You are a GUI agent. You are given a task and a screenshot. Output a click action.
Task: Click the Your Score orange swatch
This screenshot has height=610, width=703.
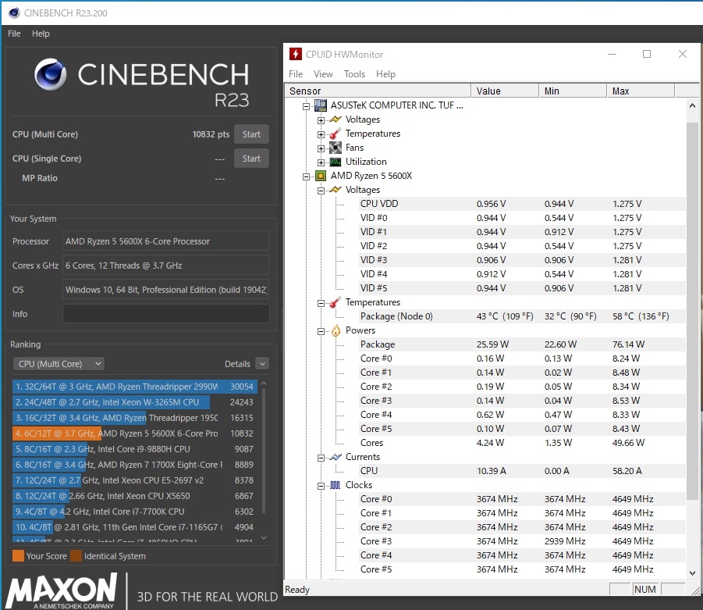19,555
